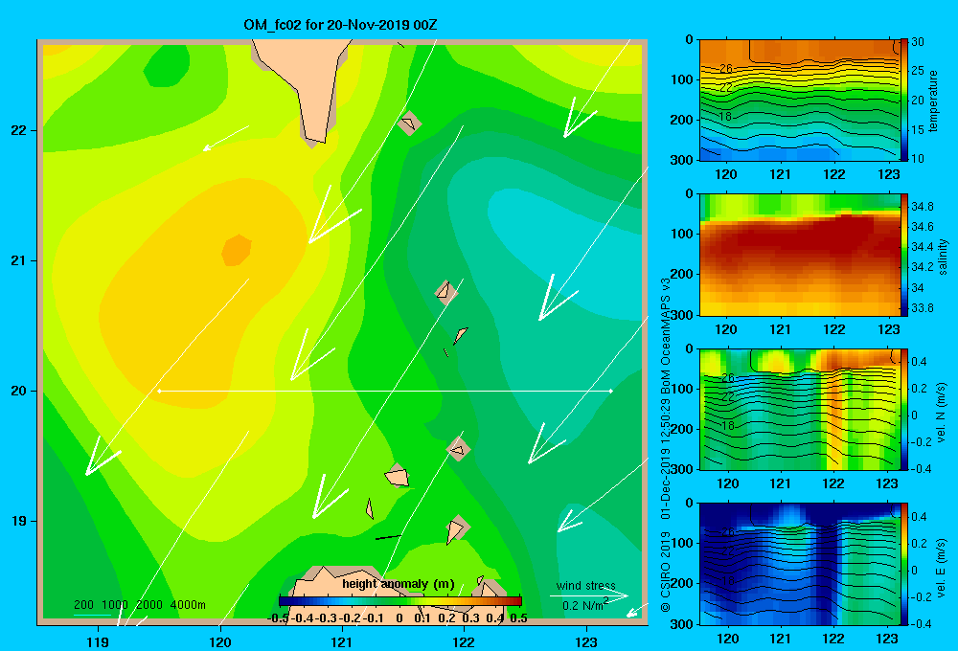Click the eastern endpoint of the transect line
This screenshot has height=651, width=958.
coord(611,391)
